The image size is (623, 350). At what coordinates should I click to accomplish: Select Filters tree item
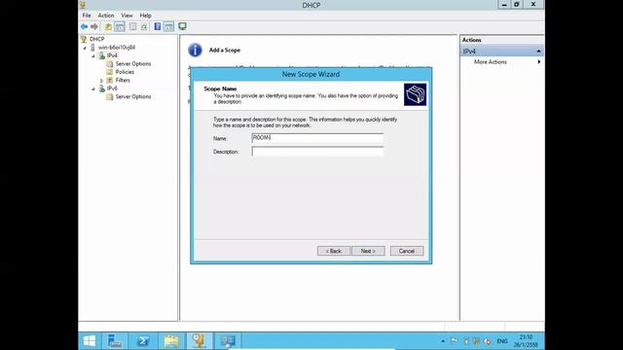click(123, 80)
